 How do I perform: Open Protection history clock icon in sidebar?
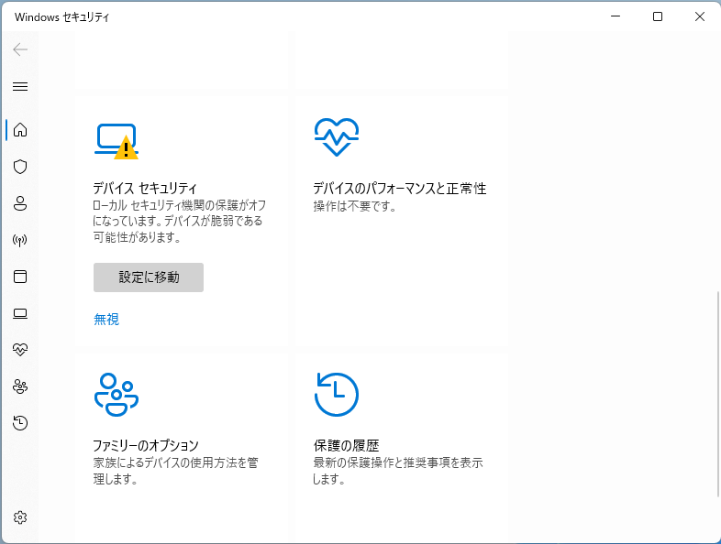[20, 423]
